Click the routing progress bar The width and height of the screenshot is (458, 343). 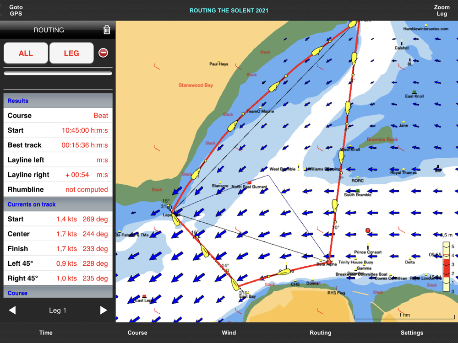(58, 73)
